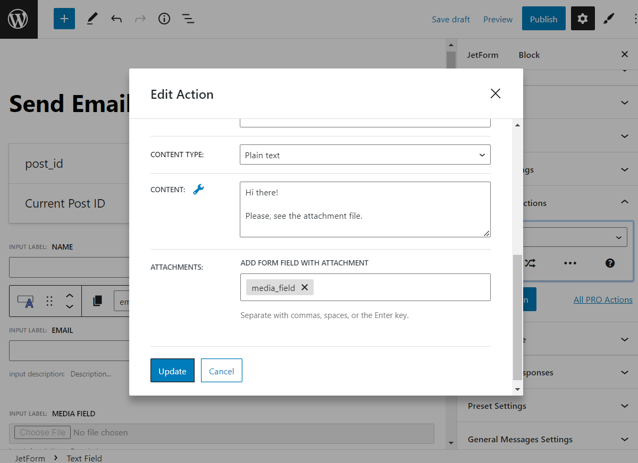Click the shuffle icon on the action
The image size is (638, 463).
coord(530,263)
